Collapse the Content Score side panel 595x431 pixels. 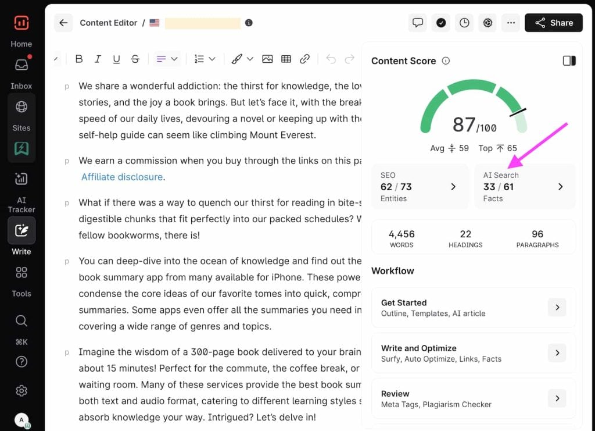[569, 60]
